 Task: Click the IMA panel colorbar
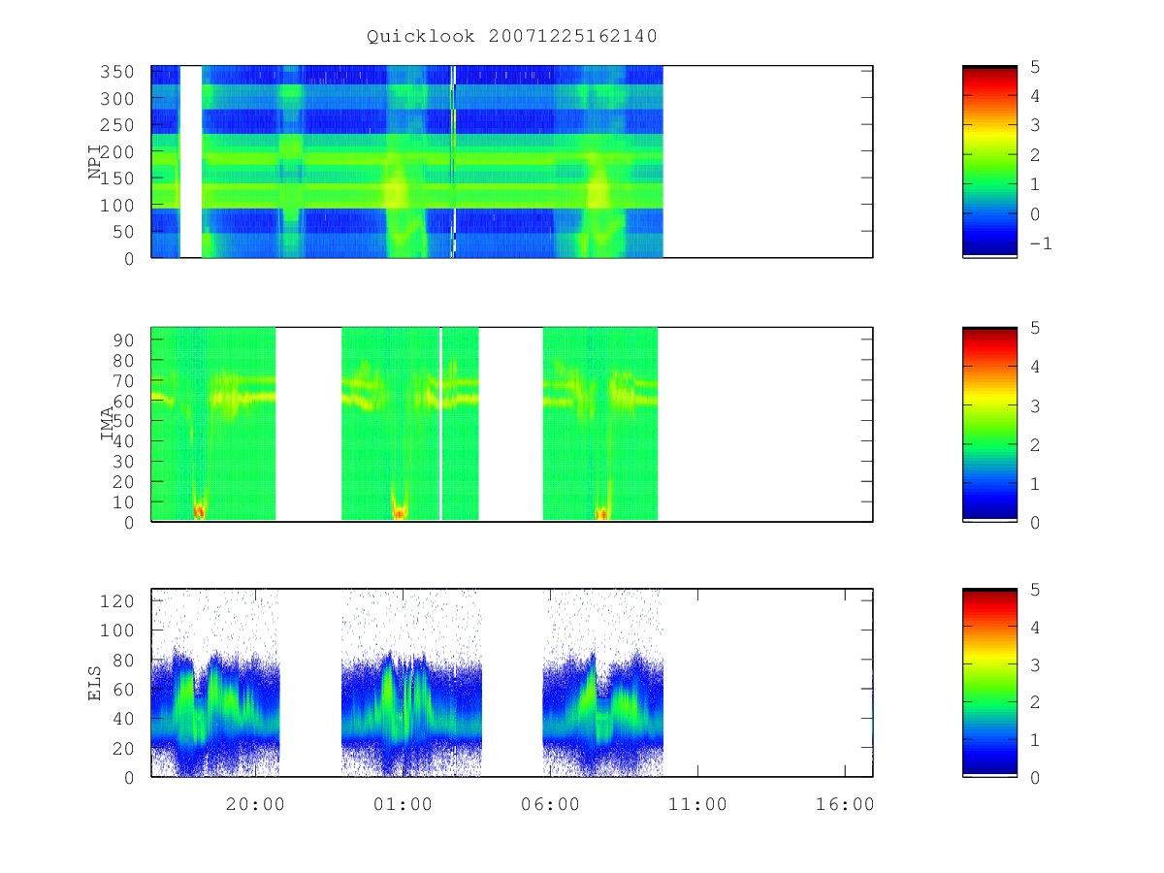[x=989, y=424]
